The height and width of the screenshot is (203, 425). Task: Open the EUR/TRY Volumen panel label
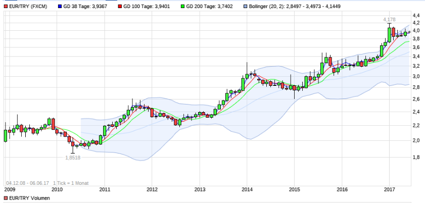pos(29,198)
